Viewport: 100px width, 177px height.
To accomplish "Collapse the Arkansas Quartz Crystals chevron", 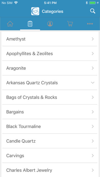I will (93, 83).
